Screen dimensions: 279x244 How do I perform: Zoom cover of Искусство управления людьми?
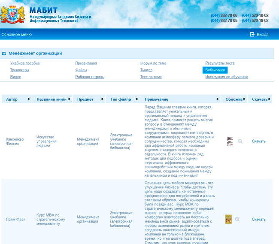point(240,142)
